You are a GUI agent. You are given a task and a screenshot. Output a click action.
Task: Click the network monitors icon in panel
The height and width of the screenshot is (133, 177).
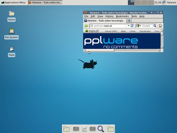point(164,2)
